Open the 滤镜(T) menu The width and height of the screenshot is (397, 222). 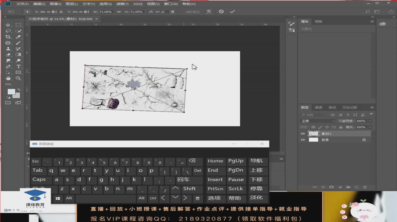tap(122, 4)
